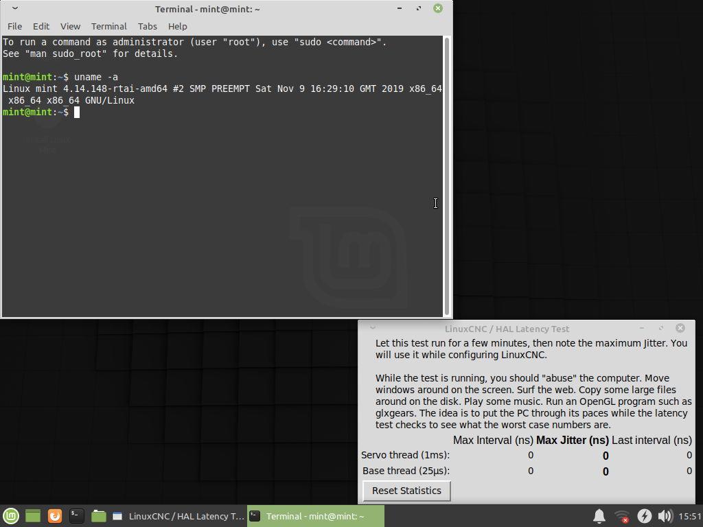The height and width of the screenshot is (527, 703).
Task: Switch to Terminal - mint@mint taskbar entry
Action: point(316,516)
